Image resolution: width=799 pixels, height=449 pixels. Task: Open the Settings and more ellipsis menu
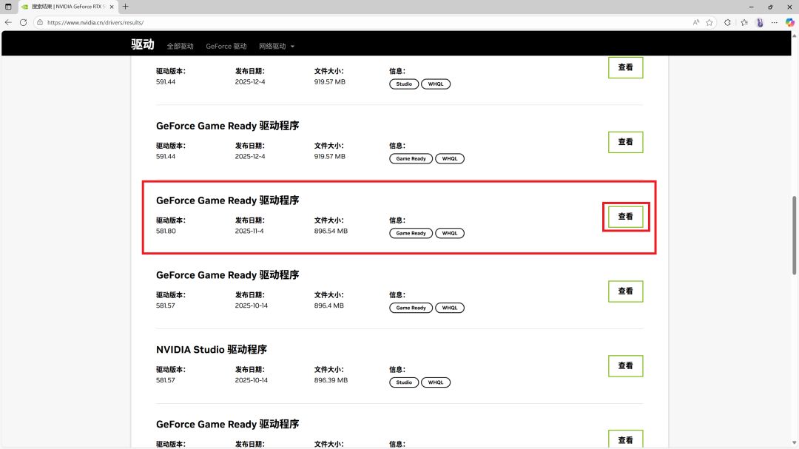[775, 22]
